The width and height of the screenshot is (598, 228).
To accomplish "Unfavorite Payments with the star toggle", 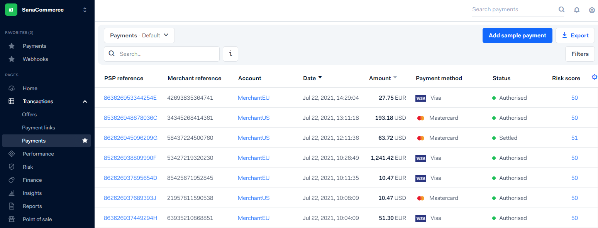I will [x=85, y=141].
